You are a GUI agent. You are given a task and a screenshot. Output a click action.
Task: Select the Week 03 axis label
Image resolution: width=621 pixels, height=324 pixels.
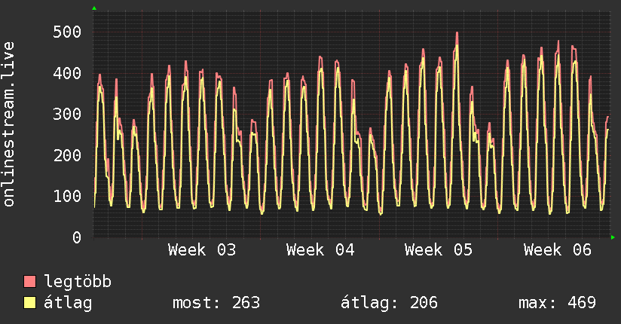[x=201, y=250]
